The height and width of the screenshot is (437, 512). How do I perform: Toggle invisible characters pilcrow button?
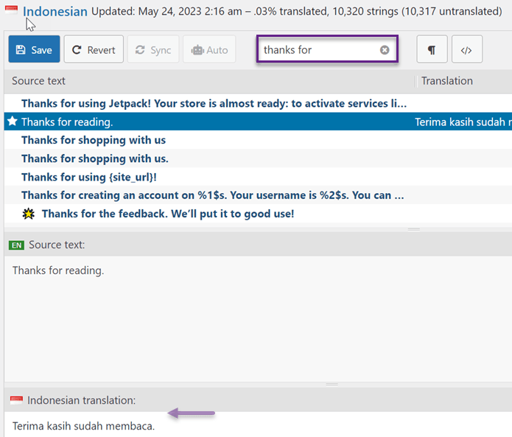point(432,49)
